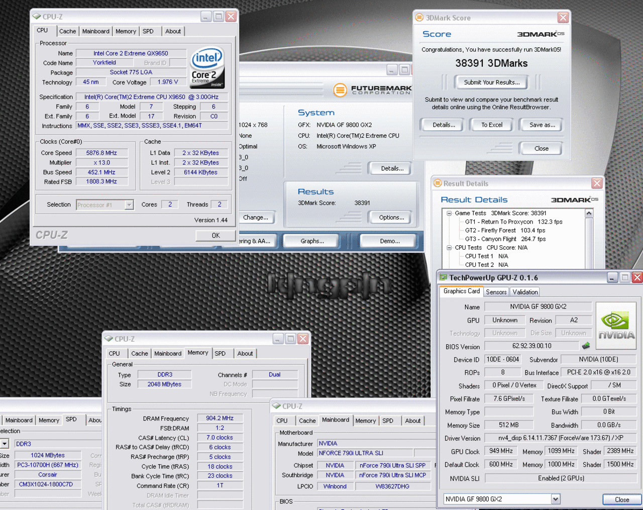643x510 pixels.
Task: Select Cache tab in CPU-Z Mainboard window
Action: 307,421
